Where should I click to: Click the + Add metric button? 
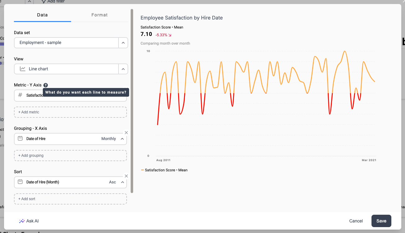pyautogui.click(x=70, y=112)
